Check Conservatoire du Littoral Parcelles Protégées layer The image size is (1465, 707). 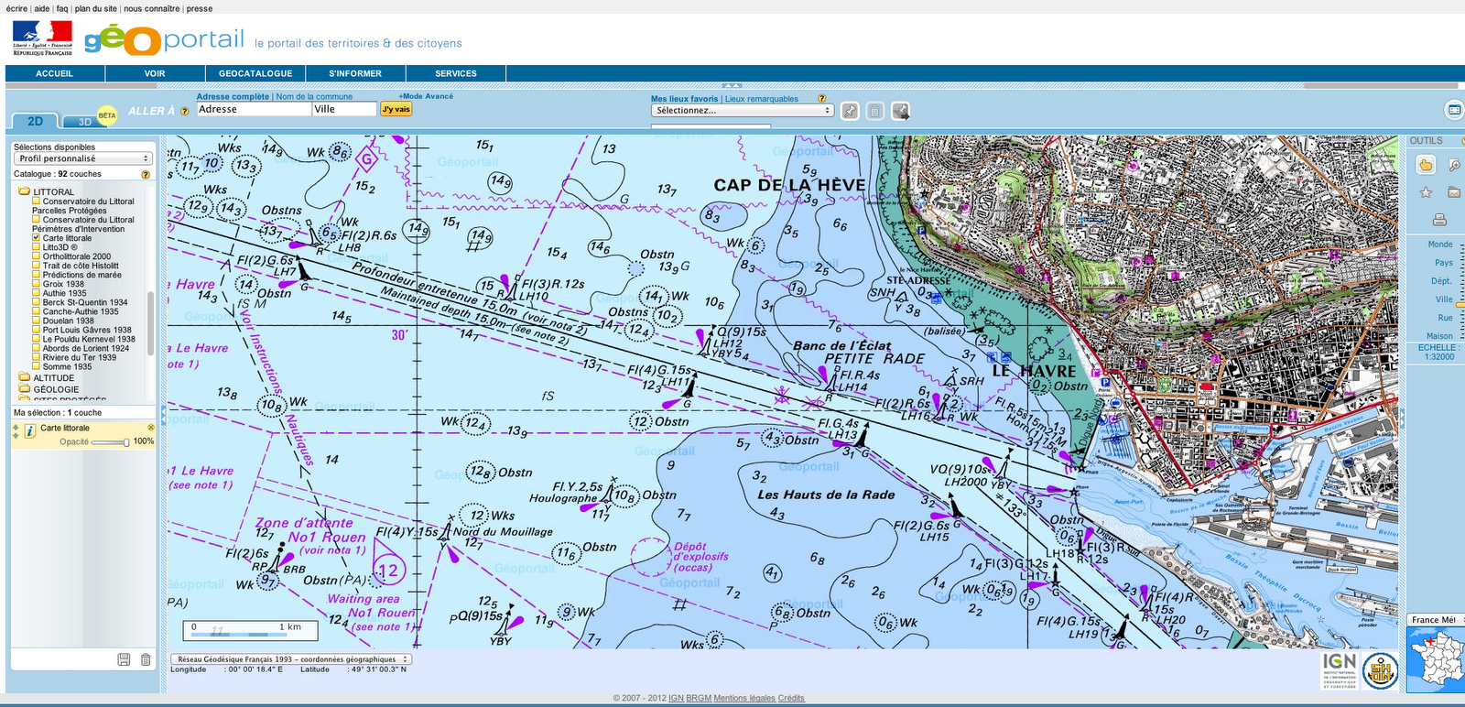click(x=37, y=201)
